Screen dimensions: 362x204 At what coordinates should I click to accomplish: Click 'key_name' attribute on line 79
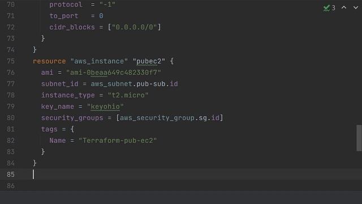click(58, 107)
